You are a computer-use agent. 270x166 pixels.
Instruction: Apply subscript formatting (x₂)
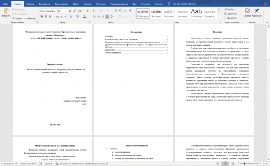[x=62, y=17]
